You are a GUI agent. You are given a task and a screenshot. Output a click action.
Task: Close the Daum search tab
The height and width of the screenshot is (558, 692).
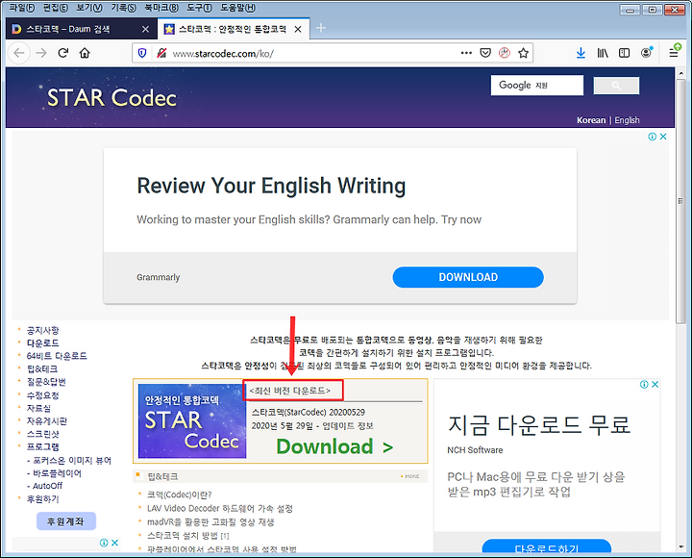click(145, 29)
